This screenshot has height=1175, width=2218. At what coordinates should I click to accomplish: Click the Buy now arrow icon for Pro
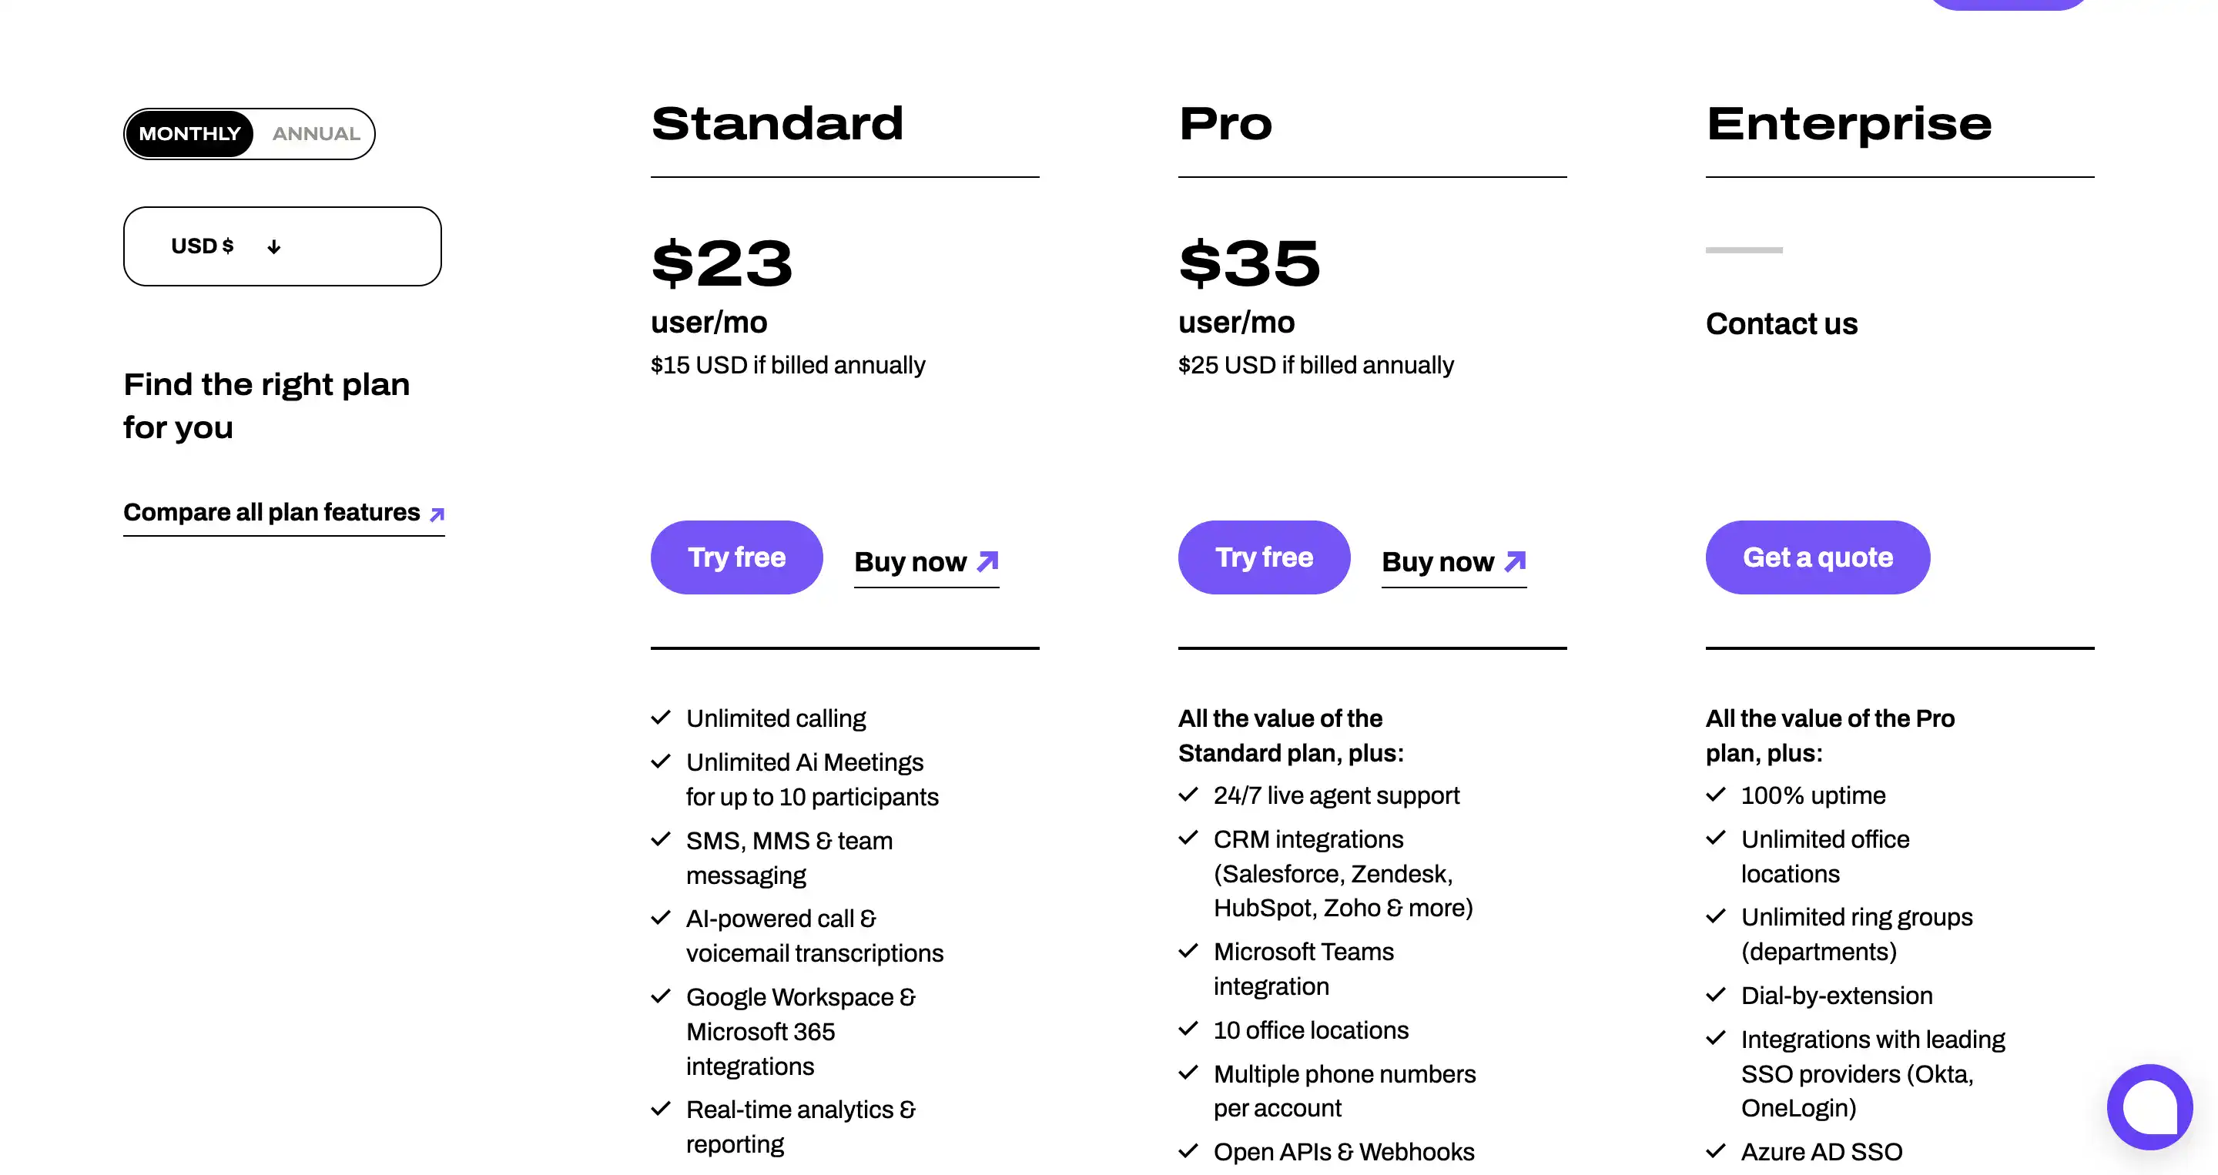pos(1515,561)
